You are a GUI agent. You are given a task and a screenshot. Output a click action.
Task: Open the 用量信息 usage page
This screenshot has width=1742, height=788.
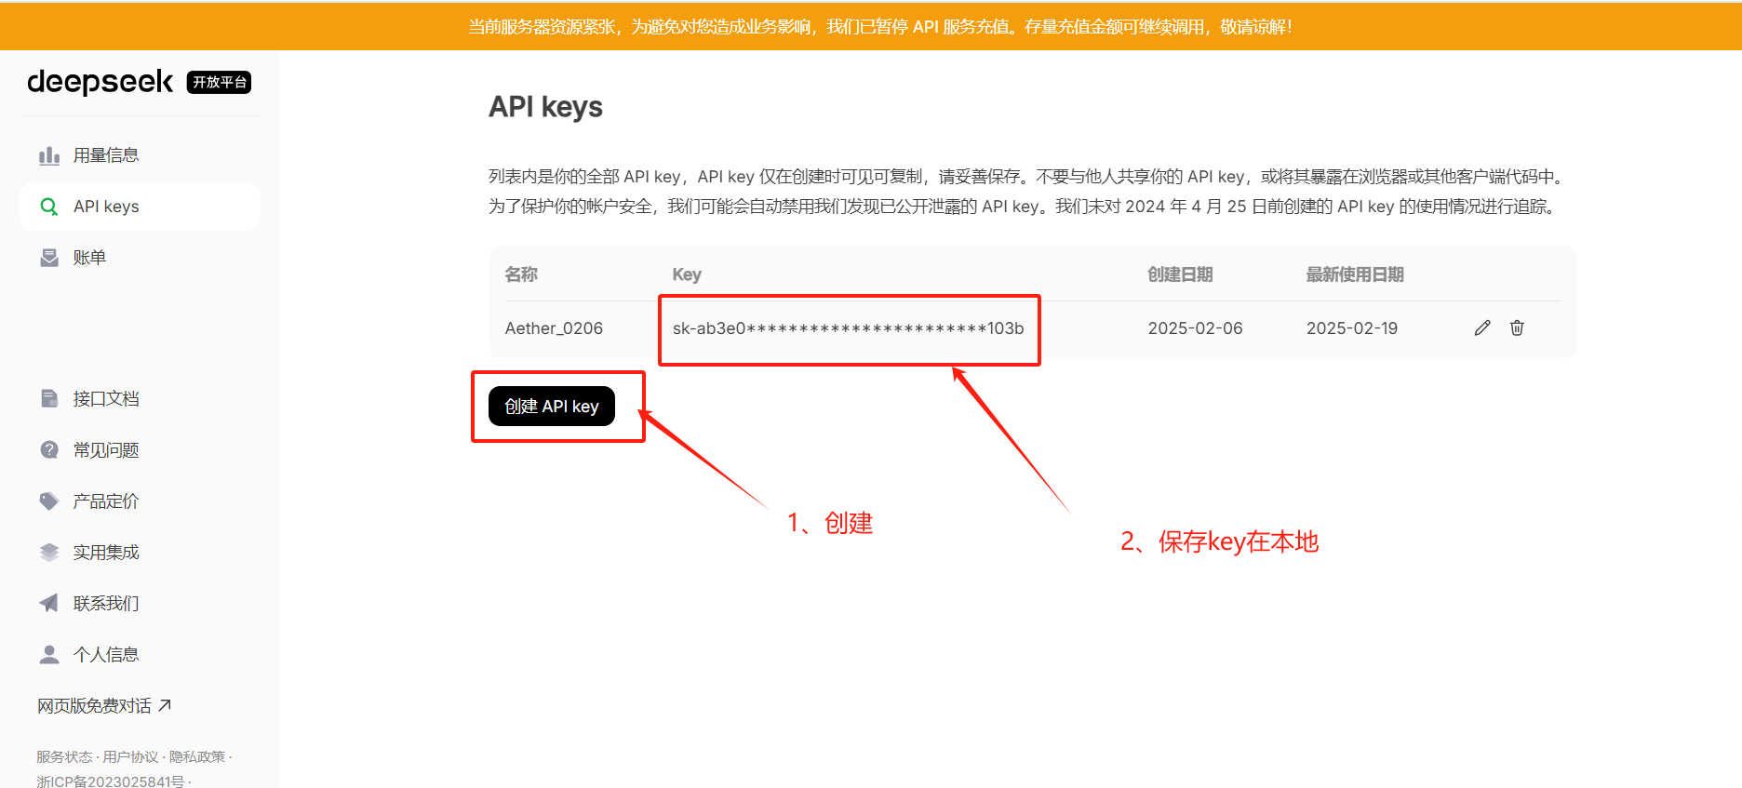tap(106, 155)
